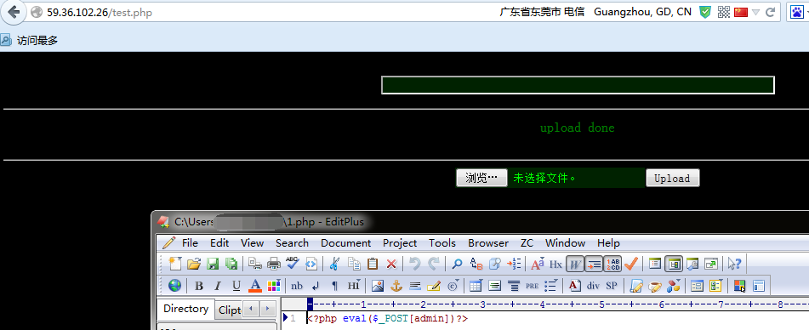
Task: Run the ABC spell check icon
Action: pos(292,264)
